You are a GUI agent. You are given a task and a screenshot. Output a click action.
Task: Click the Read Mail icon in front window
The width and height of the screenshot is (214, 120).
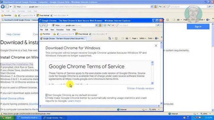[x=122, y=38]
